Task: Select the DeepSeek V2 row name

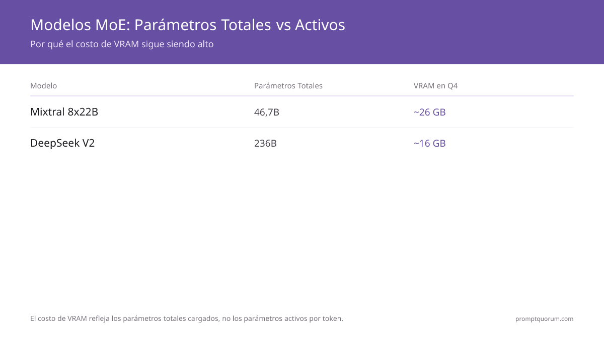Action: coord(62,143)
